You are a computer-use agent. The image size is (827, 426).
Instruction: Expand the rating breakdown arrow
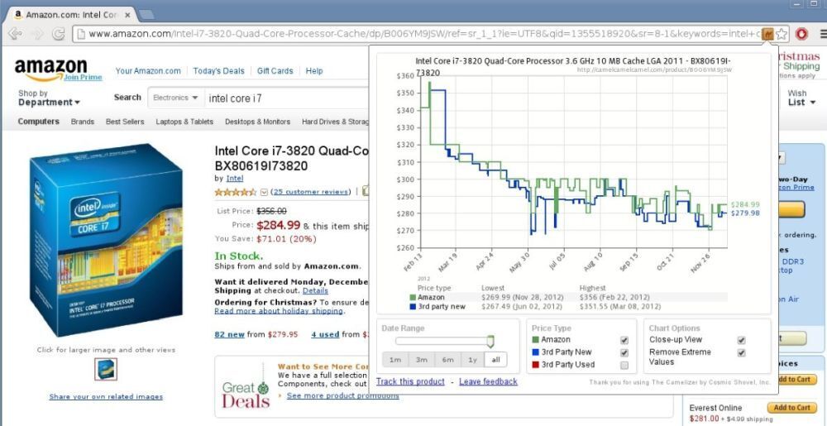pos(265,192)
